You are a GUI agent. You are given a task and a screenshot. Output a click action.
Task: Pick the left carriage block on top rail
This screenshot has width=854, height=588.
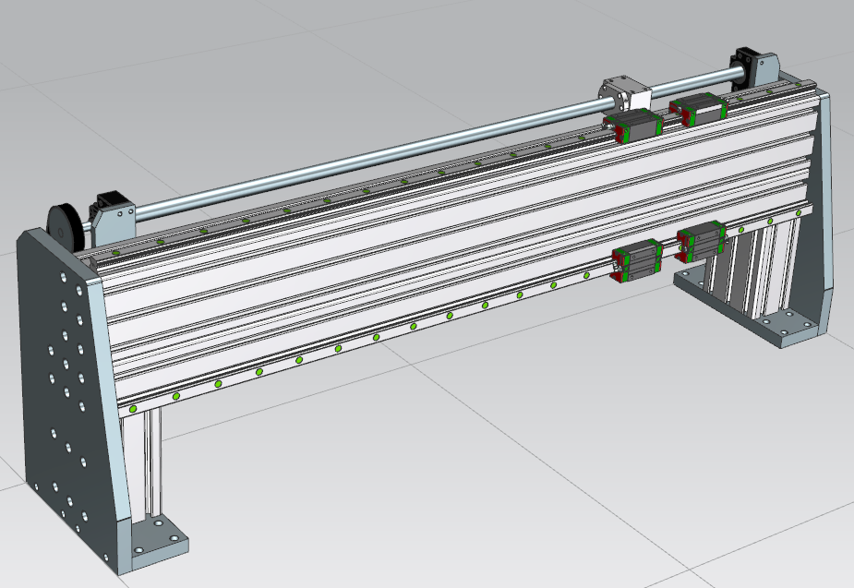point(633,126)
